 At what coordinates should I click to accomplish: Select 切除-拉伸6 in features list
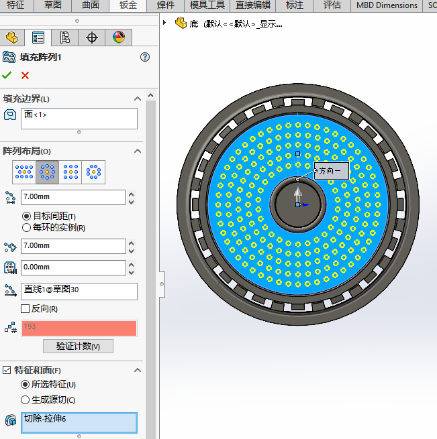pos(45,419)
